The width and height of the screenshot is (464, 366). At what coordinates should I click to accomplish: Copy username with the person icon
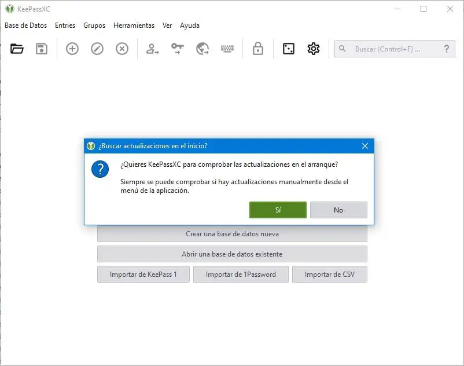tap(152, 49)
